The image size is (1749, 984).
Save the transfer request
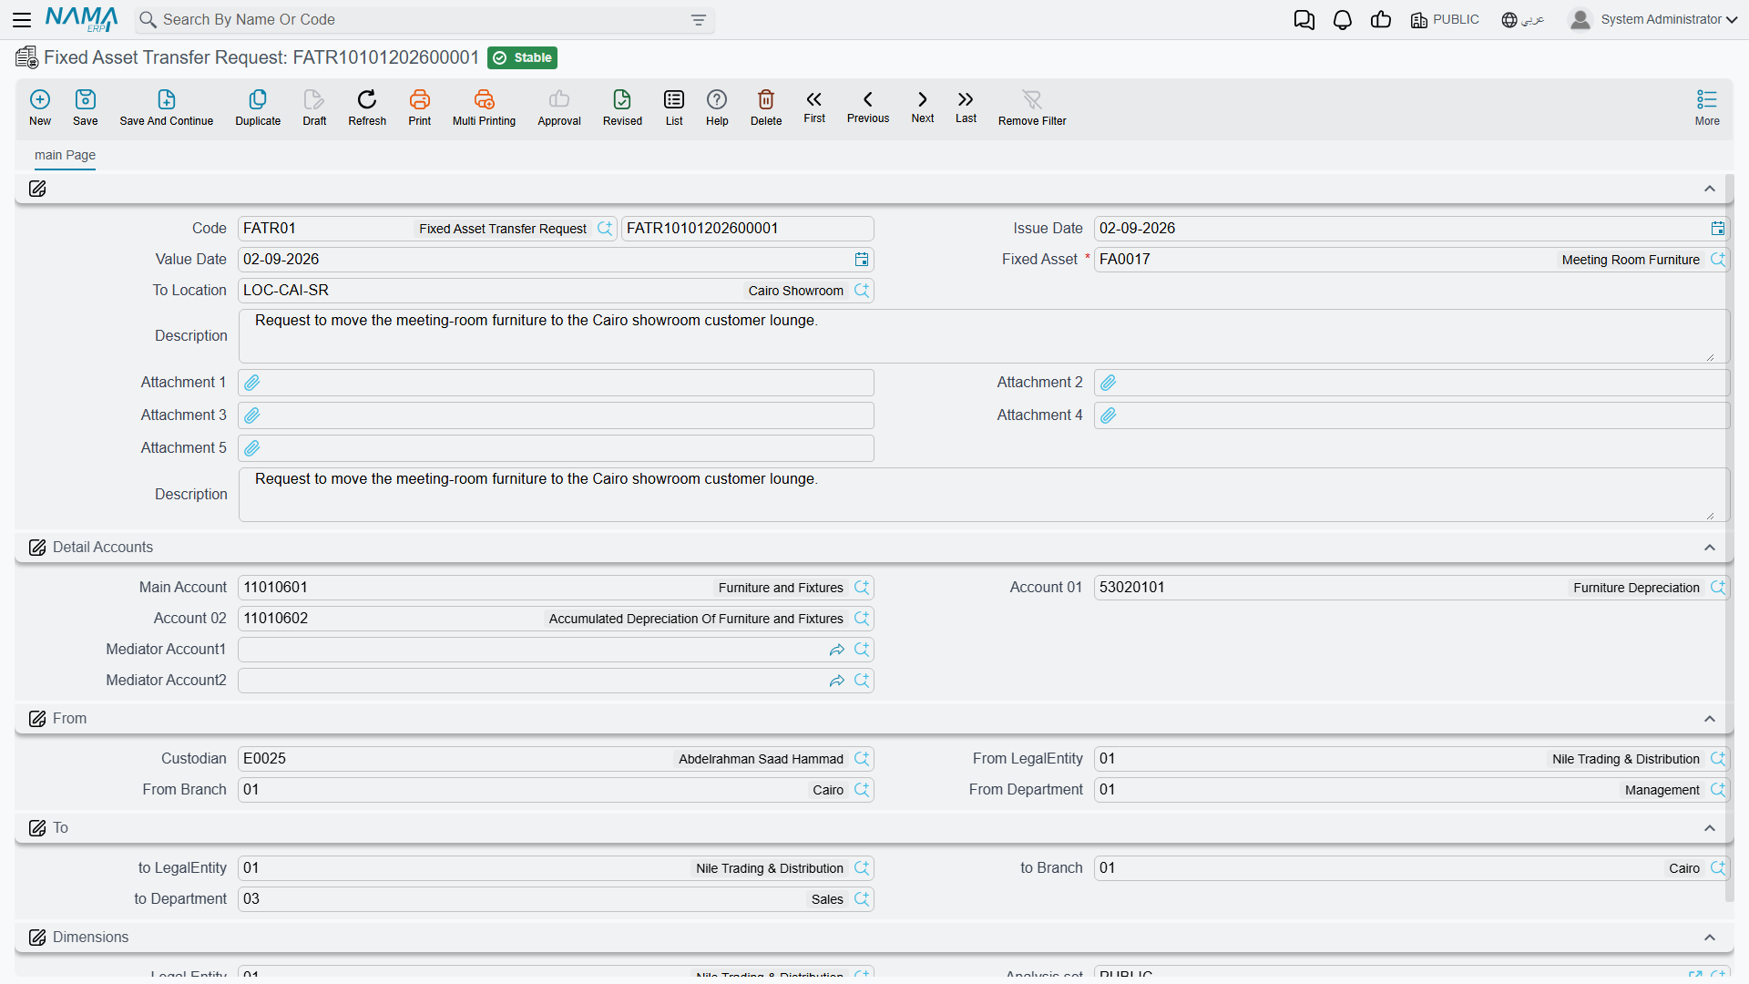86,107
